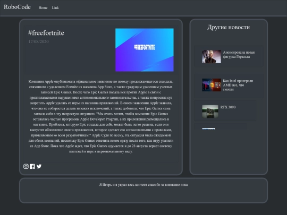Viewport: 287px width, 215px height.
Task: Open the 'Как Intel проиграли AMD' article link
Action: tap(238, 85)
